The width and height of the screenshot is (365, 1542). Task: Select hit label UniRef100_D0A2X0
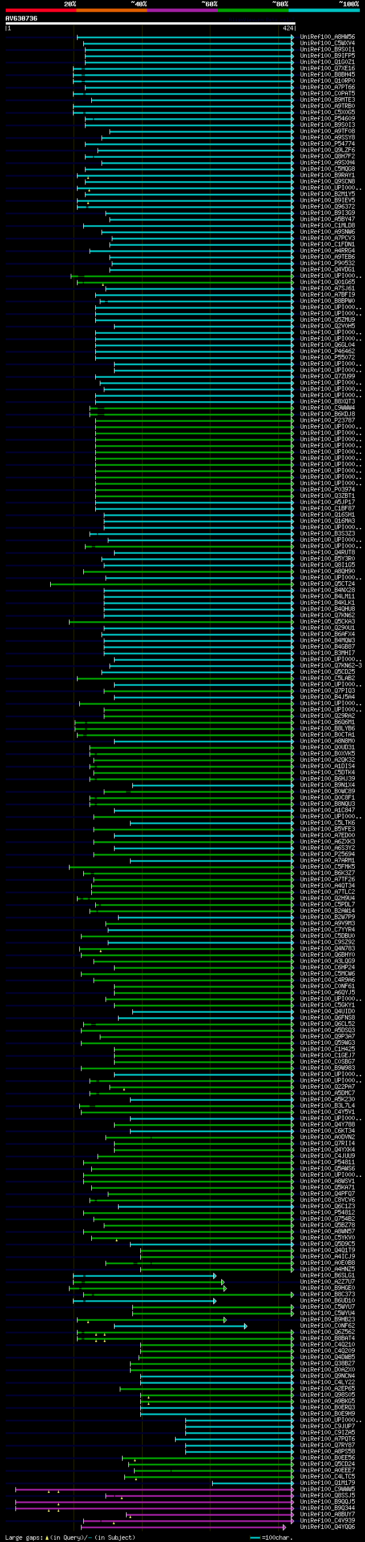(327, 1370)
